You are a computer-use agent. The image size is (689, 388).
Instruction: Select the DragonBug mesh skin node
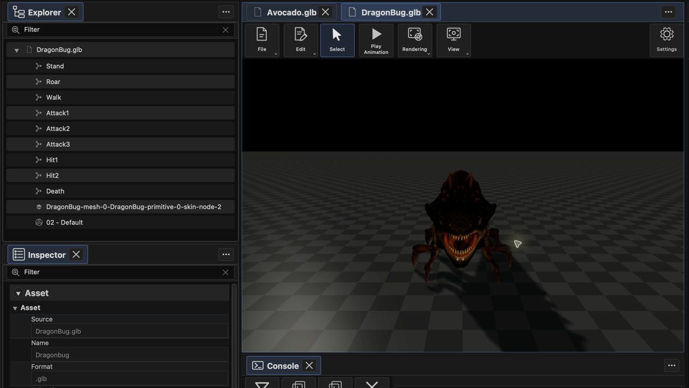(x=121, y=207)
